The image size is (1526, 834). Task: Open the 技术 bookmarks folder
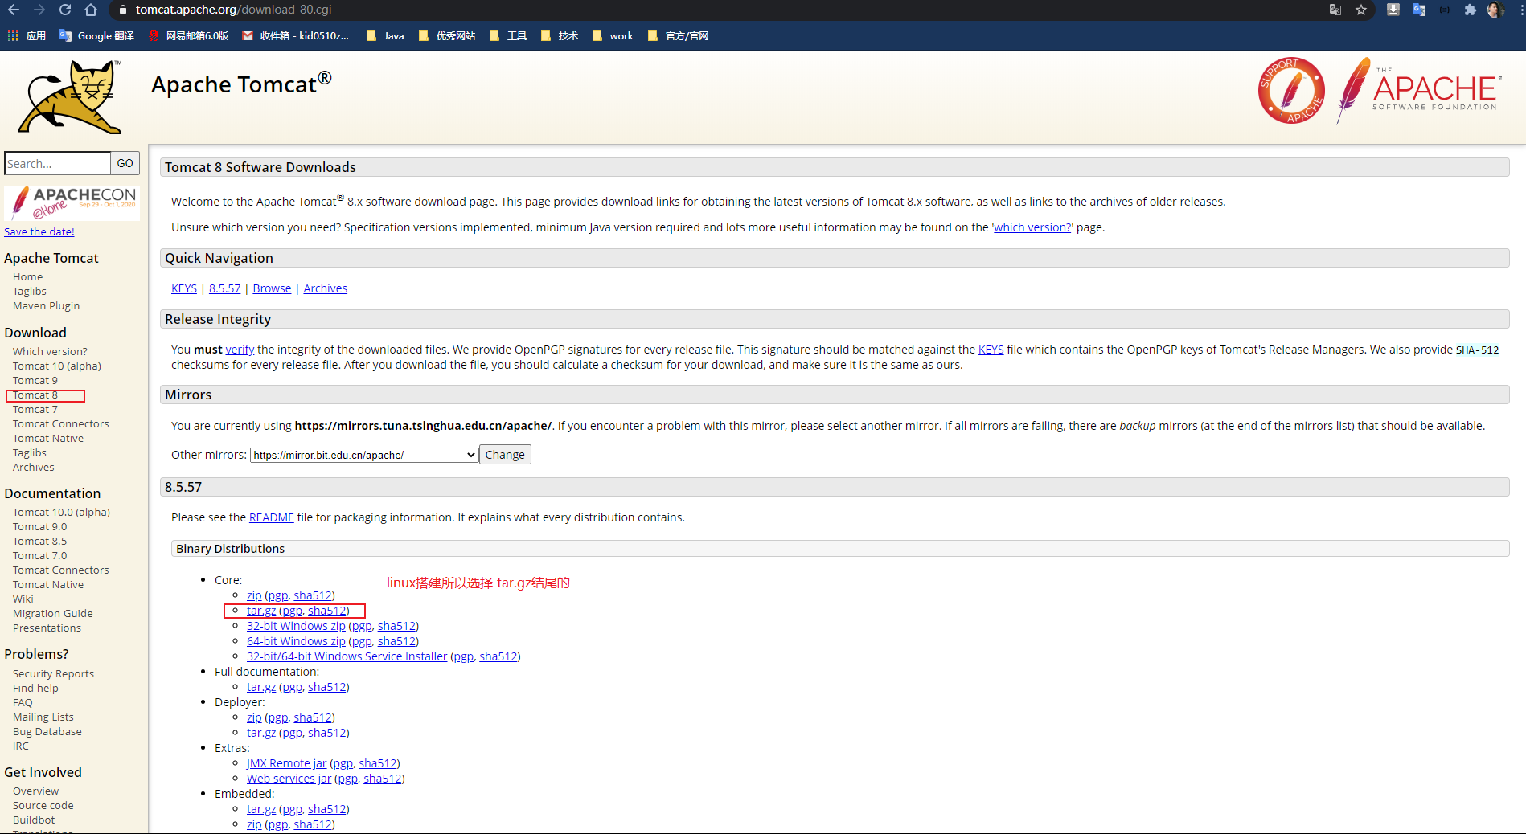pos(560,35)
